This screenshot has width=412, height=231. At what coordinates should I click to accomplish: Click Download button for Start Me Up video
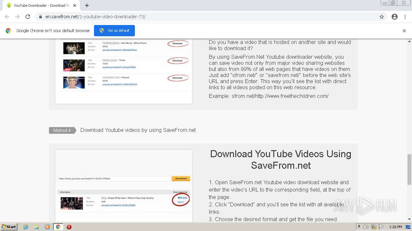click(x=177, y=43)
